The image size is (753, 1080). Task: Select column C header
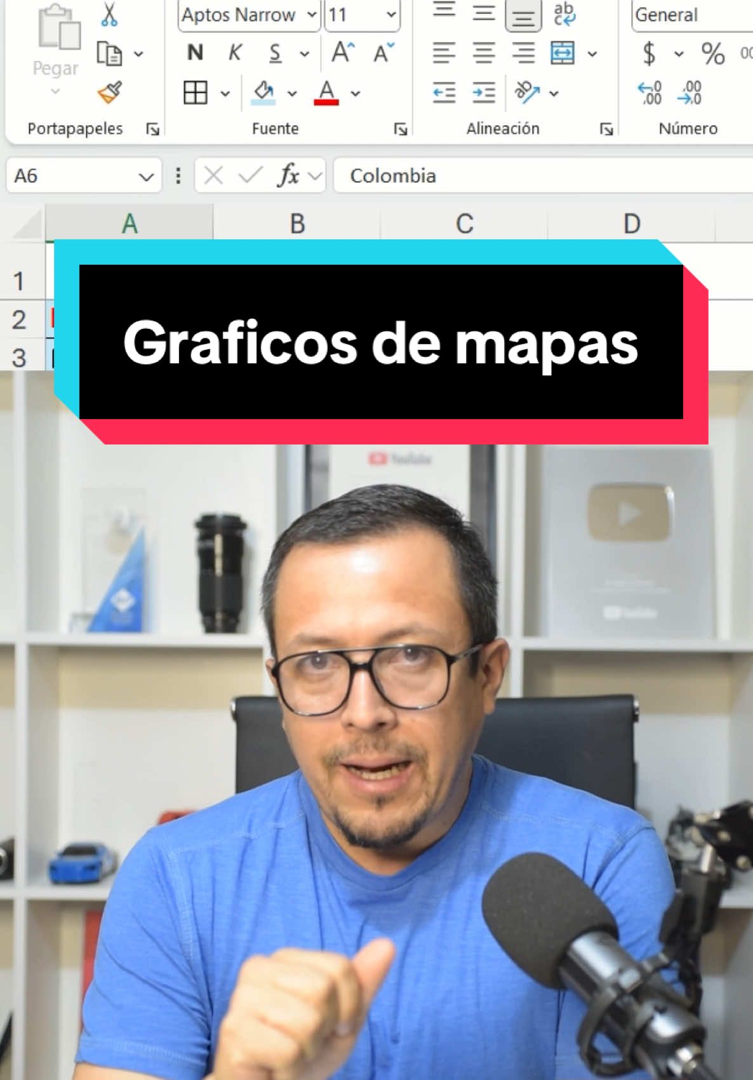465,223
